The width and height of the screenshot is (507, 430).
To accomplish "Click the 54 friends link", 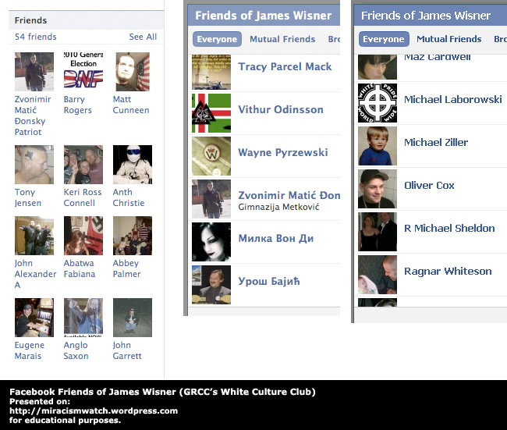I will [36, 37].
